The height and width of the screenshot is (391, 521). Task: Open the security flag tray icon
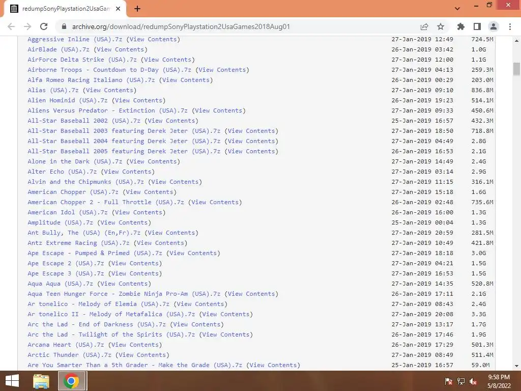pos(448,381)
